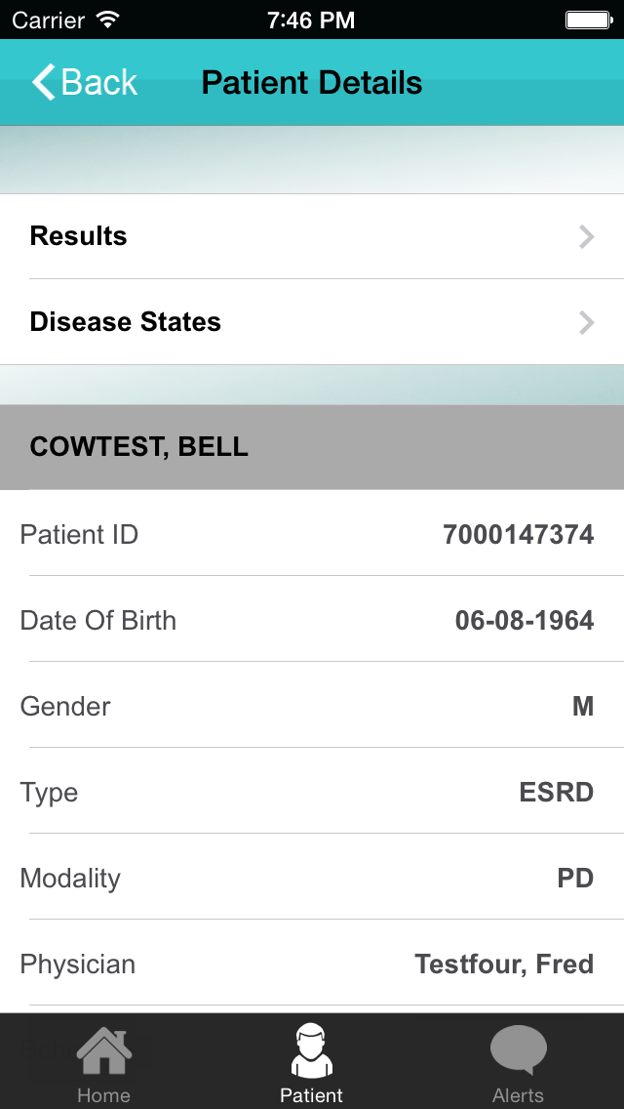Image resolution: width=624 pixels, height=1109 pixels.
Task: Tap the Back button
Action: pos(85,82)
